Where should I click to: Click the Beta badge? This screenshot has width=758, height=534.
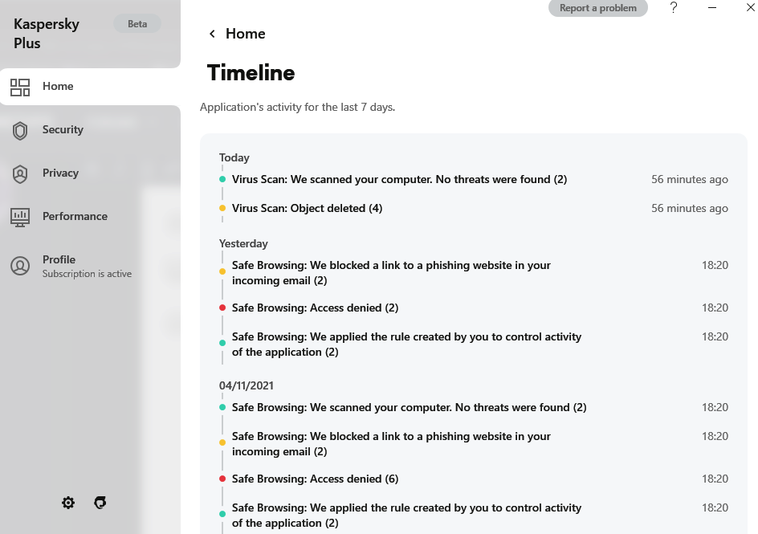coord(137,24)
